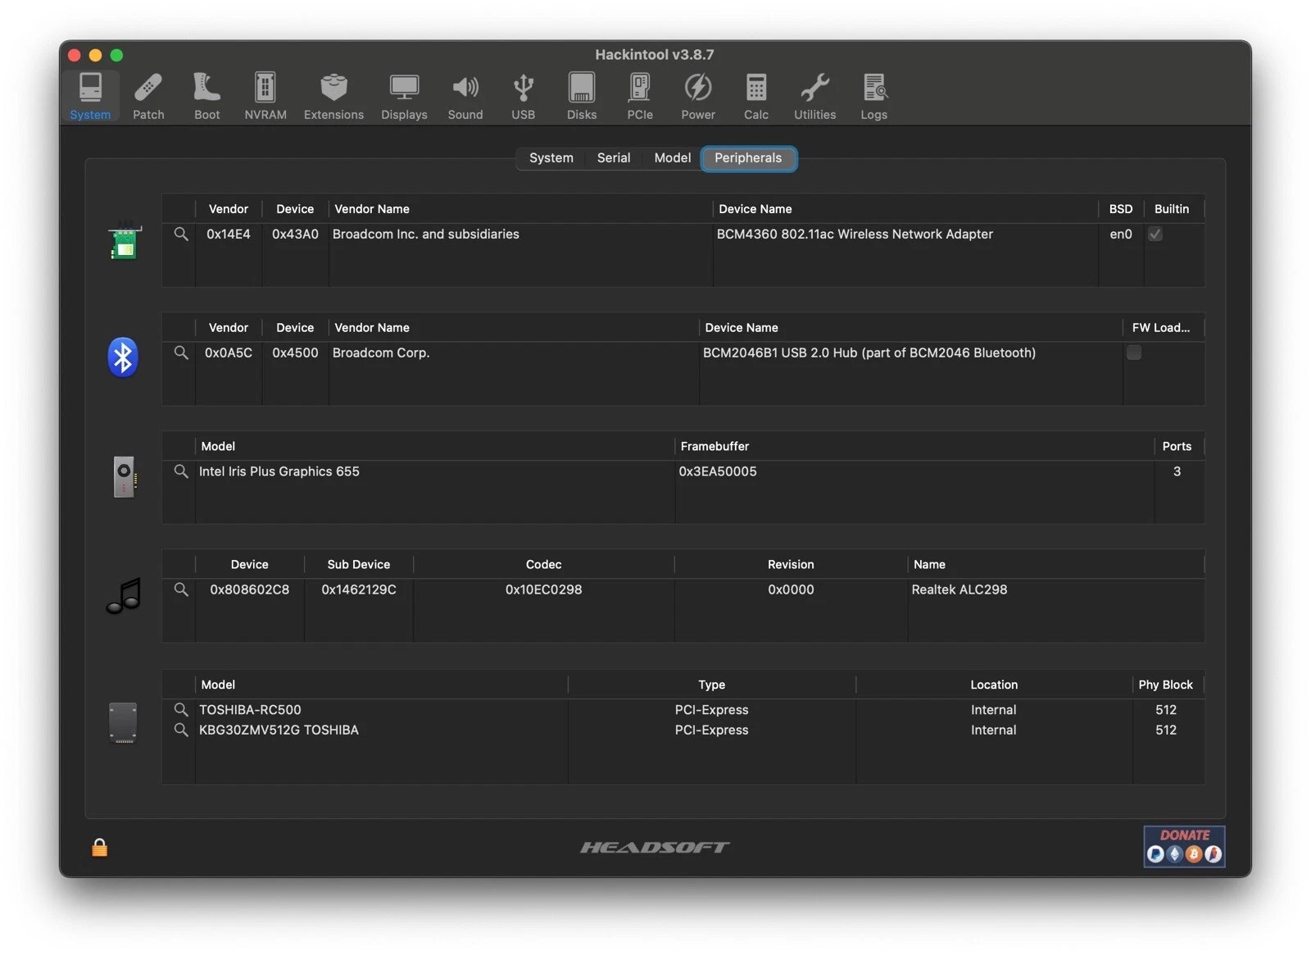Sort network table by Vendor Name header
Image resolution: width=1311 pixels, height=956 pixels.
(372, 209)
